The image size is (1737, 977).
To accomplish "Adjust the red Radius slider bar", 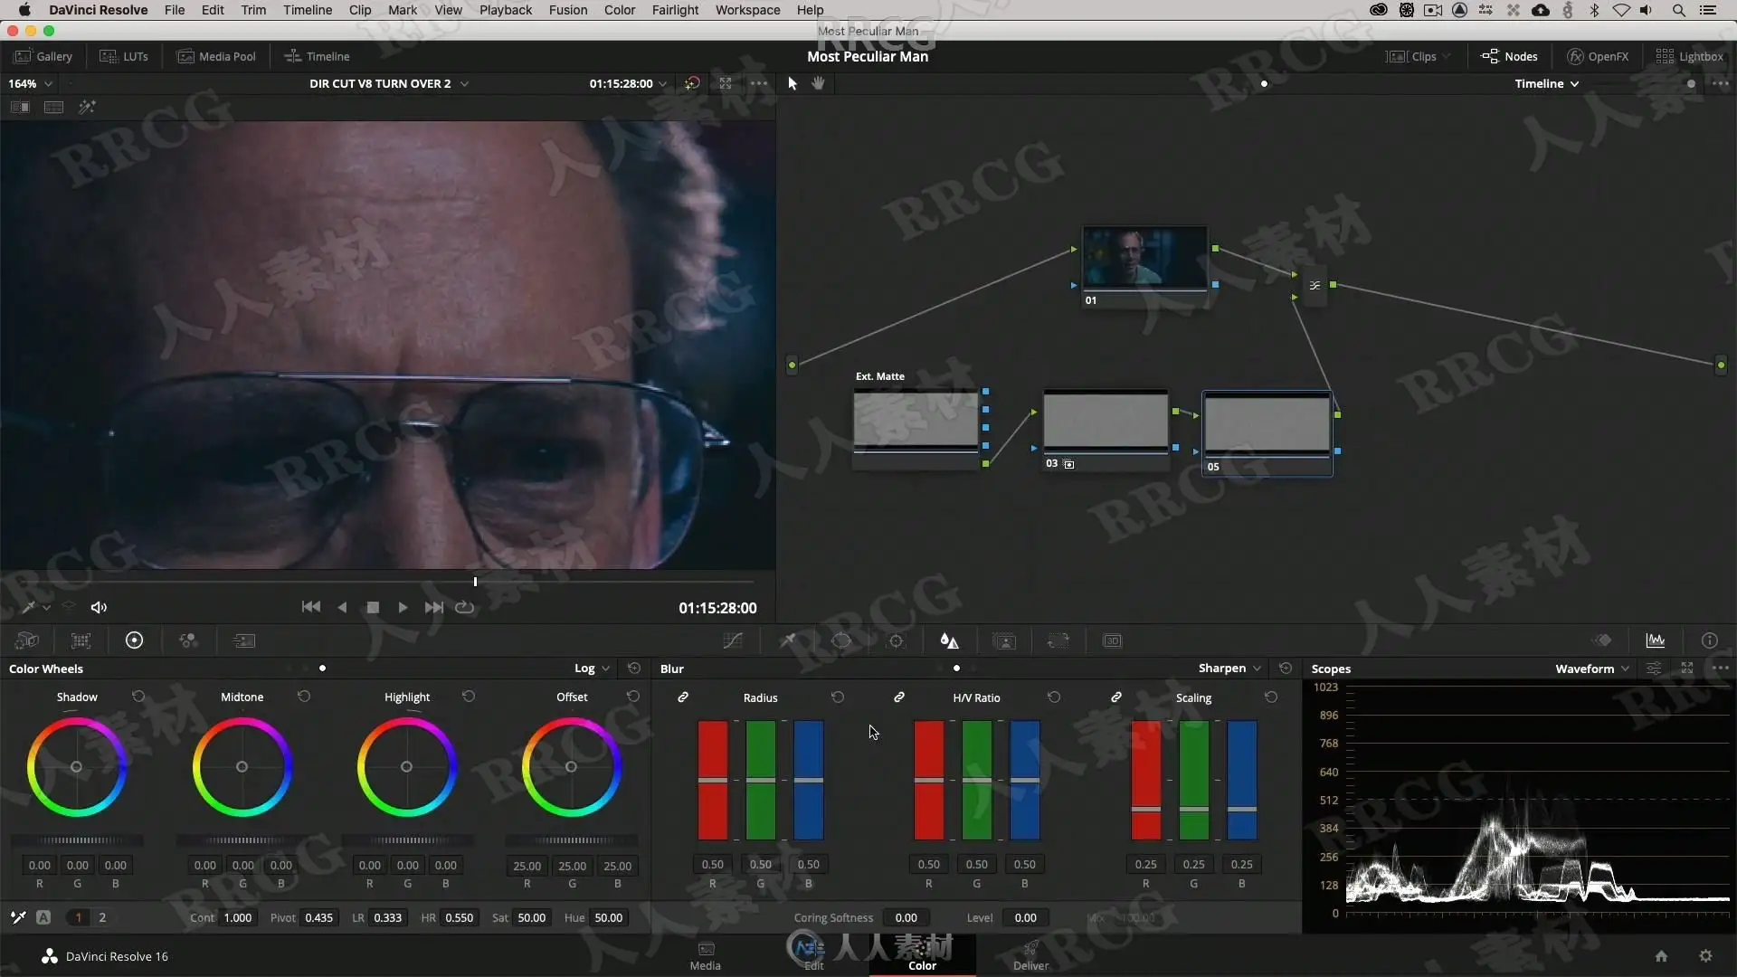I will [712, 780].
